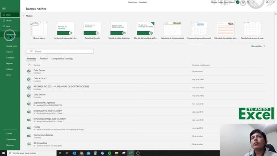Open Calendario de cualquier año template
277x156 pixels.
[225, 30]
